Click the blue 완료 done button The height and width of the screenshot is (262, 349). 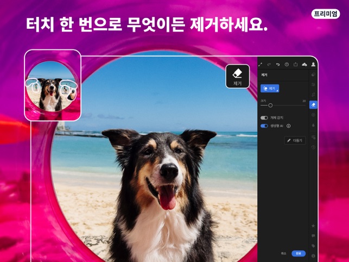coord(299,253)
